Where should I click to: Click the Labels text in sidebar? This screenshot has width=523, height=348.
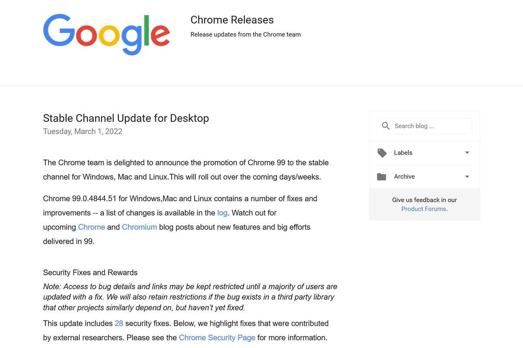(x=403, y=153)
